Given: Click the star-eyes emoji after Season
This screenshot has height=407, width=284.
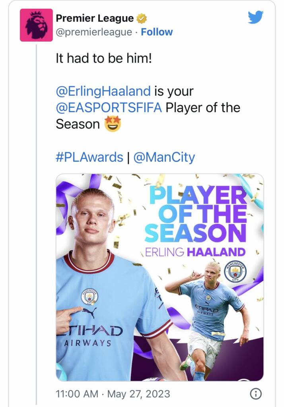Looking at the screenshot, I should point(113,124).
